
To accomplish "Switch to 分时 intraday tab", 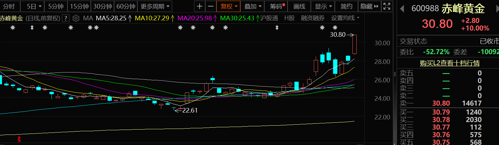I will pyautogui.click(x=9, y=6).
